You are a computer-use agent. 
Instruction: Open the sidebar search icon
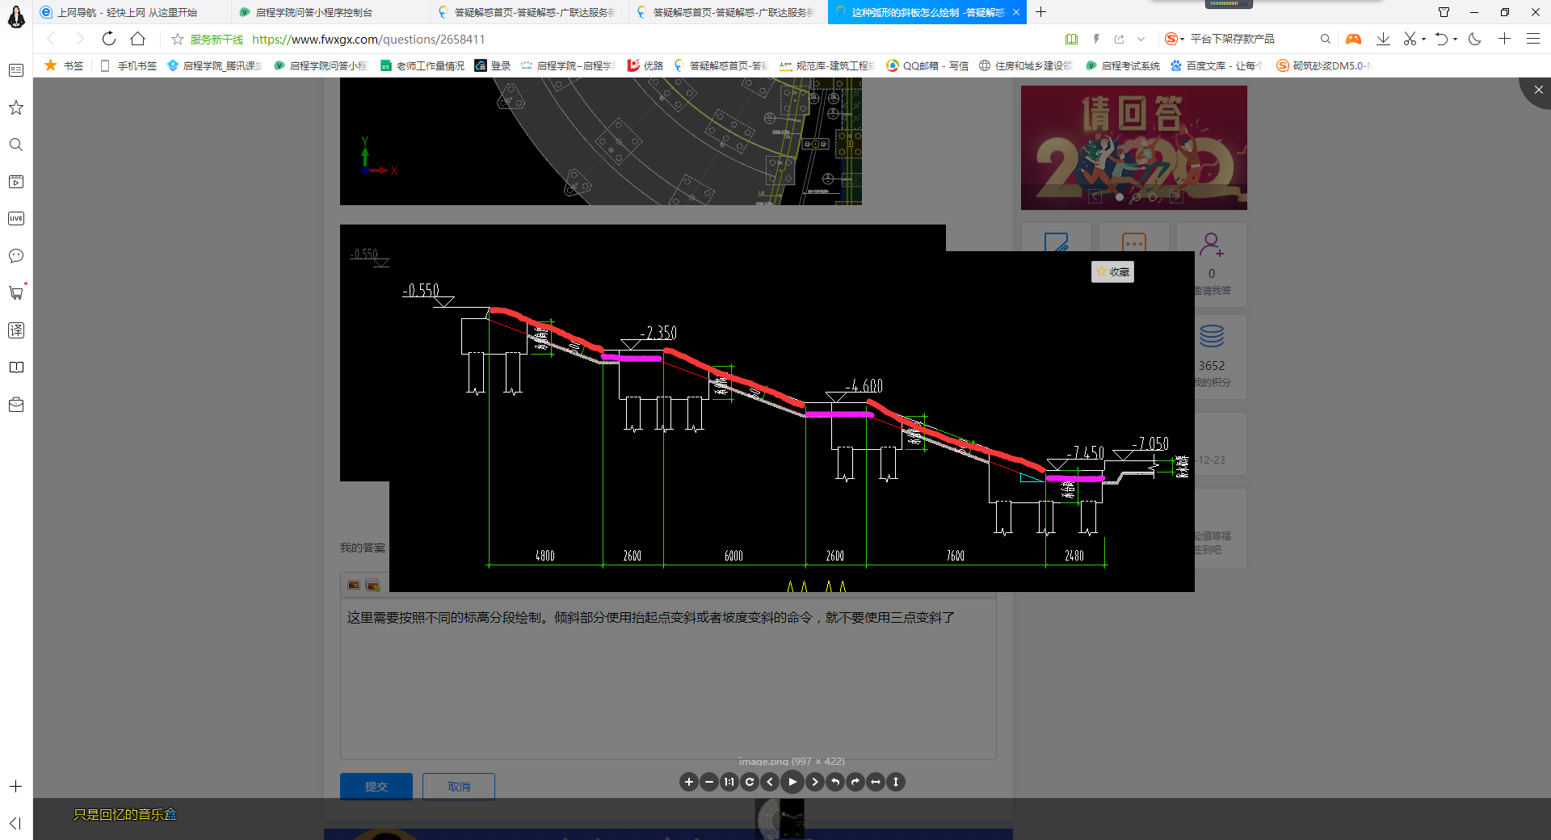tap(16, 145)
